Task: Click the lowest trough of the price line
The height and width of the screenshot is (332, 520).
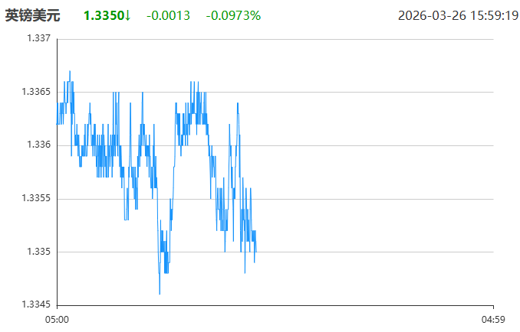Action: (160, 294)
